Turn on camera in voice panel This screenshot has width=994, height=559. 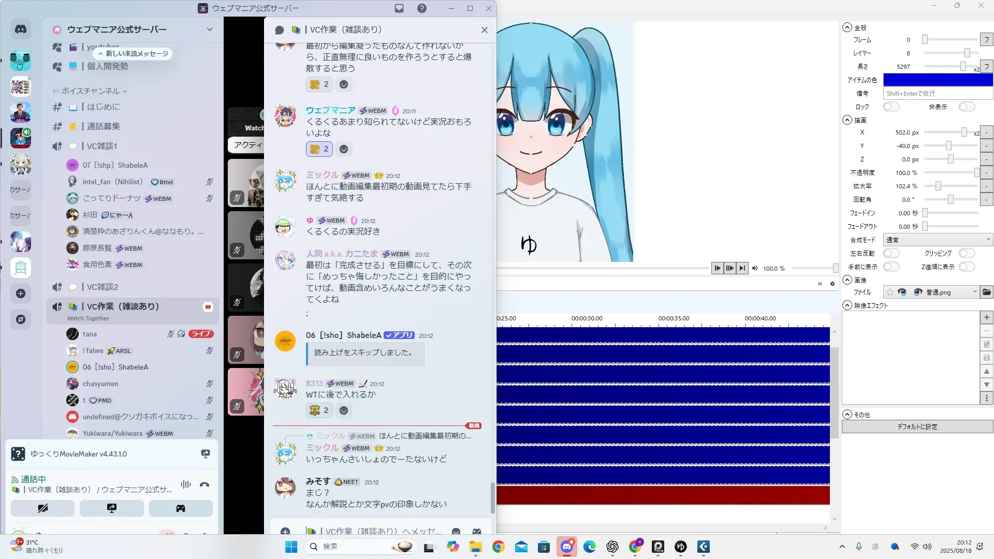[43, 508]
